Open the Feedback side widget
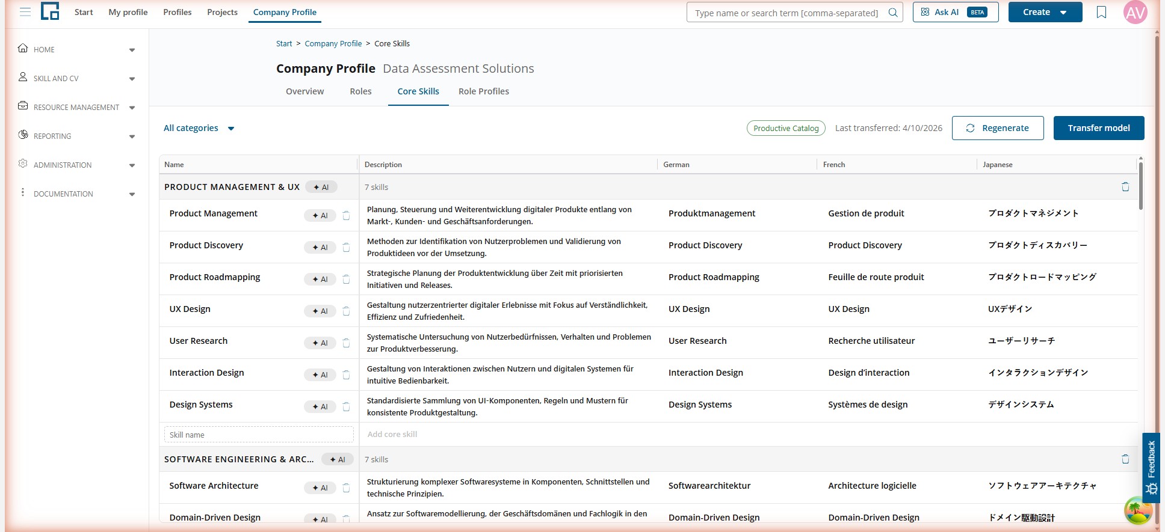Image resolution: width=1165 pixels, height=532 pixels. pos(1151,467)
